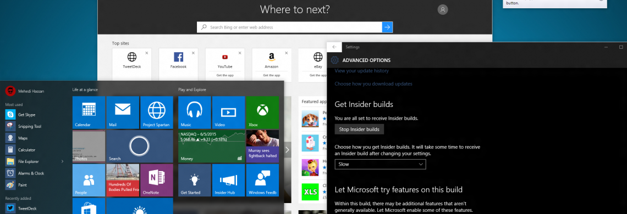Open the eBay top site
Screen dimensions: 627x214
pyautogui.click(x=318, y=60)
